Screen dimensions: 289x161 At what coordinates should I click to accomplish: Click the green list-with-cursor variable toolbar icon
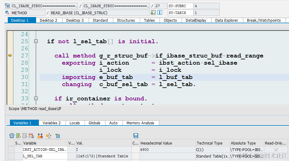click(18, 136)
